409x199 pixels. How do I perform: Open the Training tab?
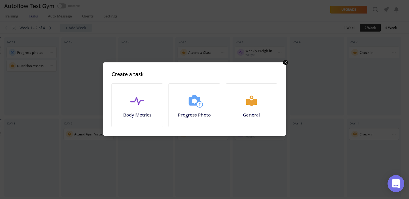(x=11, y=16)
